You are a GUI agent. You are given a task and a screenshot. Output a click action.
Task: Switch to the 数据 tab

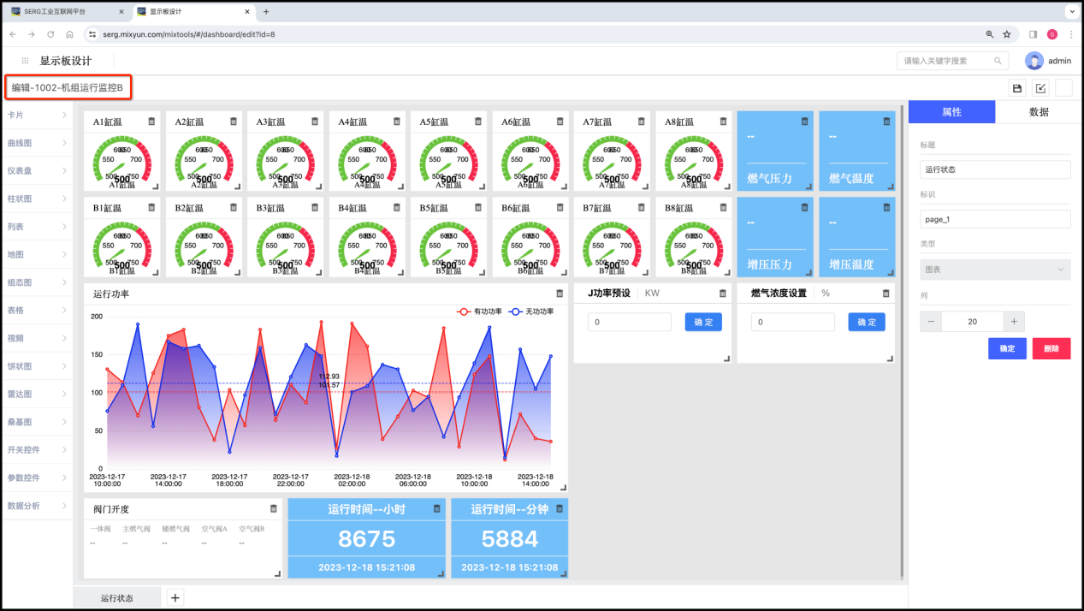pos(1039,112)
